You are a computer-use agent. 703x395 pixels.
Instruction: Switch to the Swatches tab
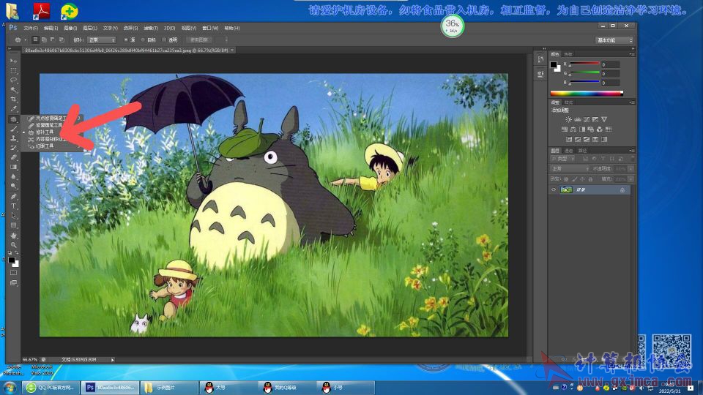pyautogui.click(x=568, y=54)
